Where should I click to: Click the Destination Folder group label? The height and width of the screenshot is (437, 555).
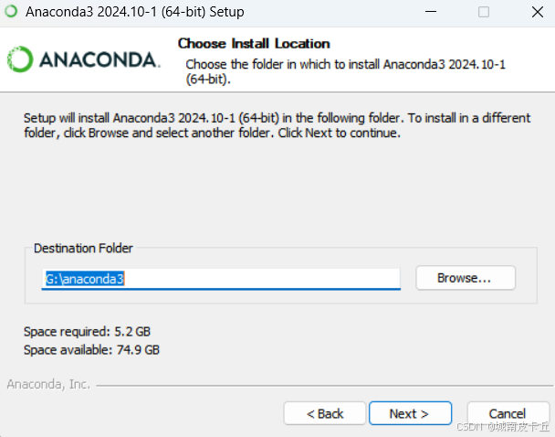click(83, 248)
